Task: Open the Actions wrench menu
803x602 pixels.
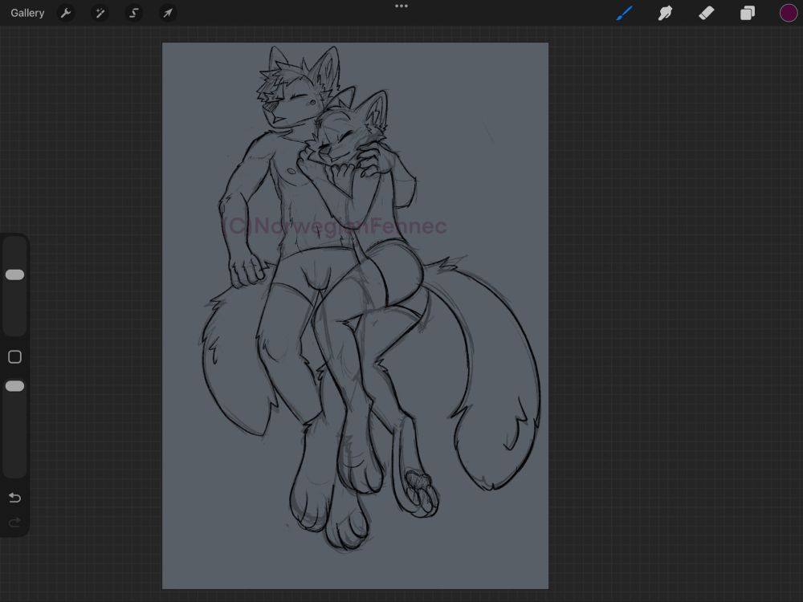Action: [66, 13]
